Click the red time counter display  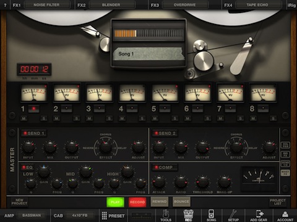34,69
